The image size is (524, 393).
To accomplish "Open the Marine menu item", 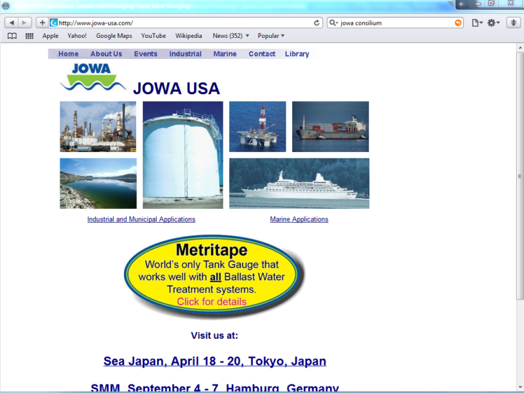I will (x=225, y=54).
